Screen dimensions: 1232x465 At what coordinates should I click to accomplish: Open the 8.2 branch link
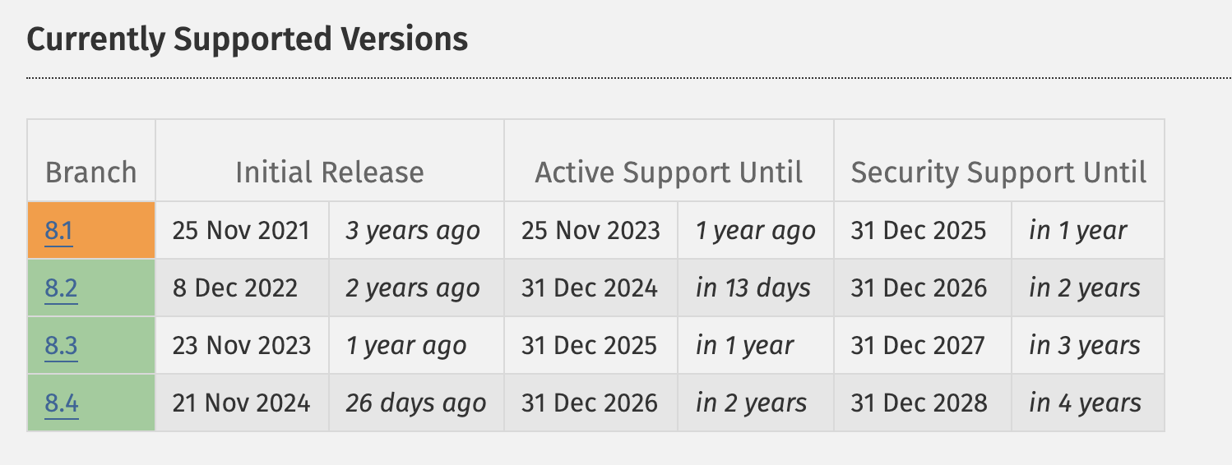click(61, 288)
